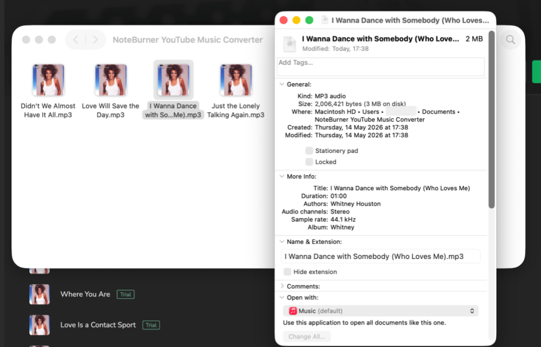The image size is (541, 347).
Task: Click the Info window vertical scrollbar
Action: (x=492, y=119)
